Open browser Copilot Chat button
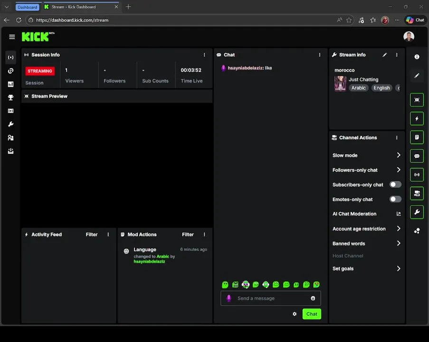This screenshot has height=342, width=429. [416, 20]
